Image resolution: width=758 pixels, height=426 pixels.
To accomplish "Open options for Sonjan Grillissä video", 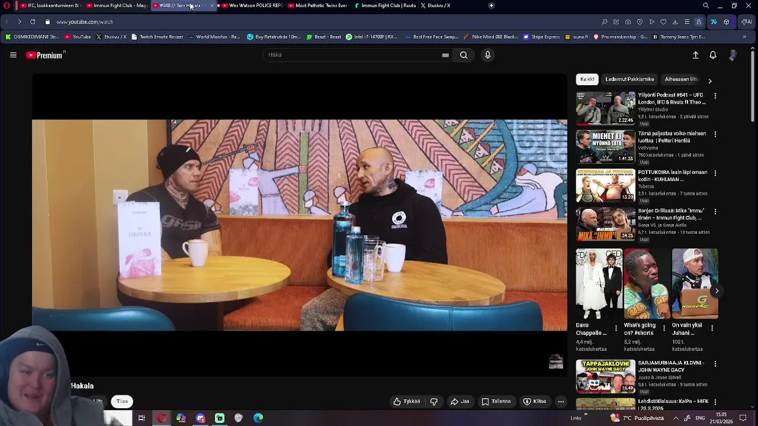I will tap(715, 211).
